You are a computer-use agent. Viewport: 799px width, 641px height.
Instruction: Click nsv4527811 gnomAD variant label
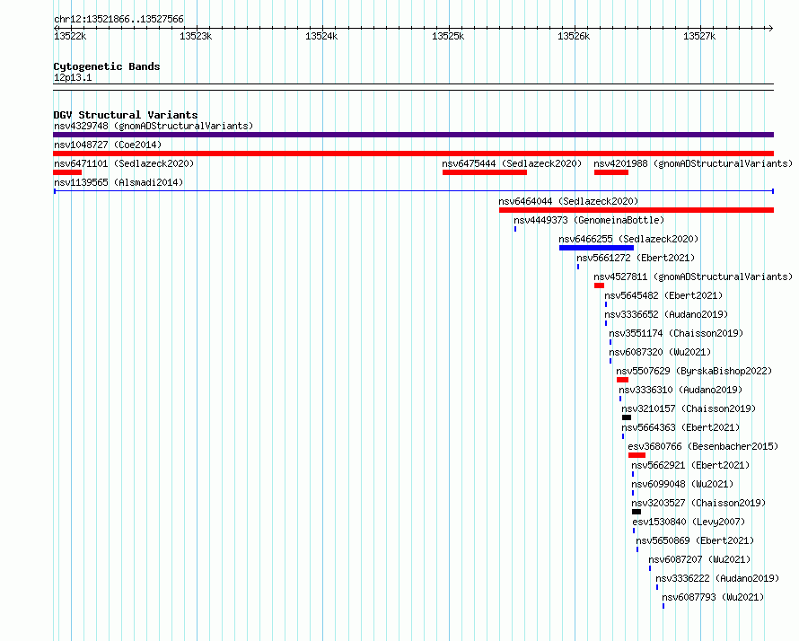point(693,277)
